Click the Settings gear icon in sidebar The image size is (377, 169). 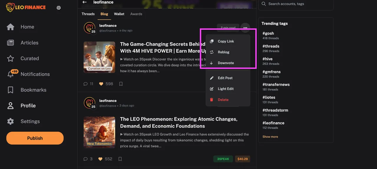tap(11, 121)
